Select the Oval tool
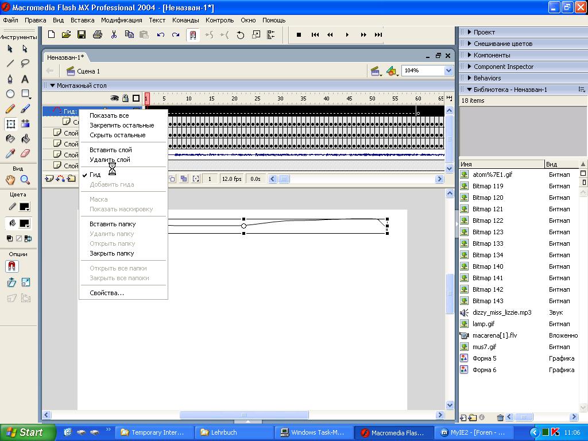 [x=10, y=94]
